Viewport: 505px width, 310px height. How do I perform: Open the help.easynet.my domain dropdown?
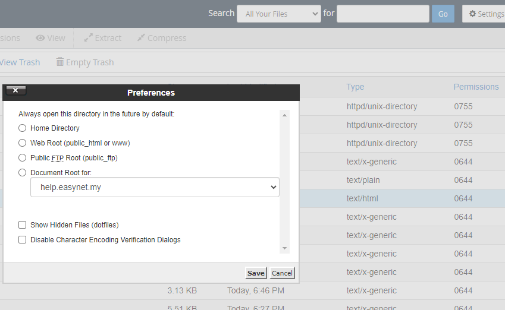(155, 187)
